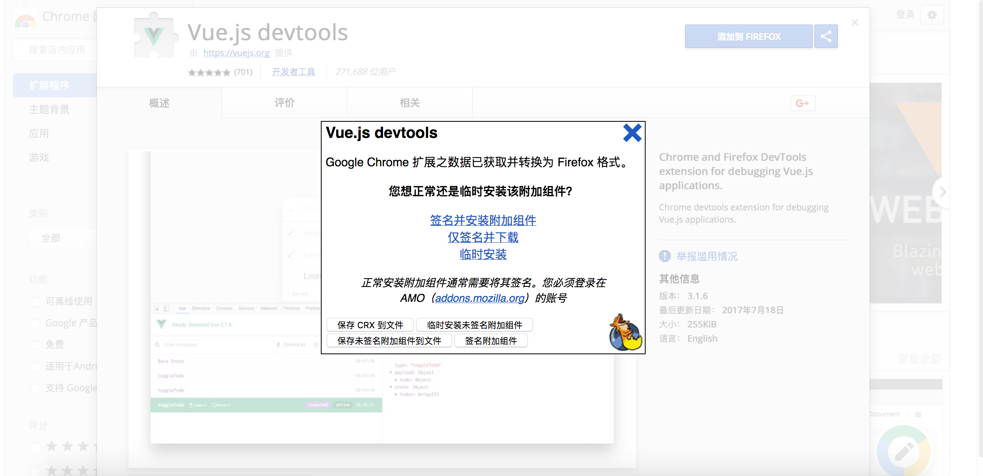Click the Google+ share icon
This screenshot has height=476, width=983.
coord(802,103)
